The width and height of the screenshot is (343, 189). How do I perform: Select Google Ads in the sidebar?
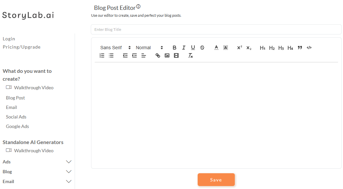17,126
